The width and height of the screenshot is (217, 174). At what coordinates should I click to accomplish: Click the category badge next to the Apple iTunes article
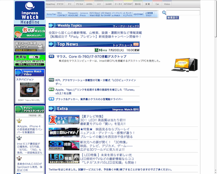coord(51,89)
